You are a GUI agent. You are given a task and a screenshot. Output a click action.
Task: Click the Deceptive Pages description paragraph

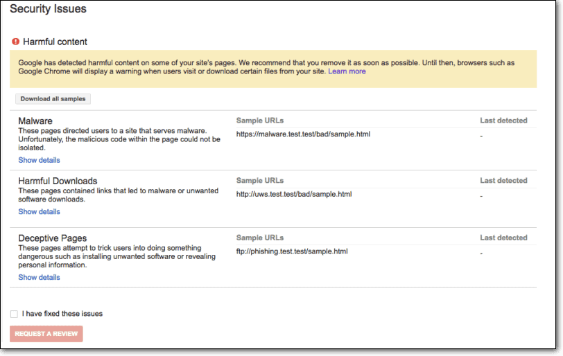point(116,257)
